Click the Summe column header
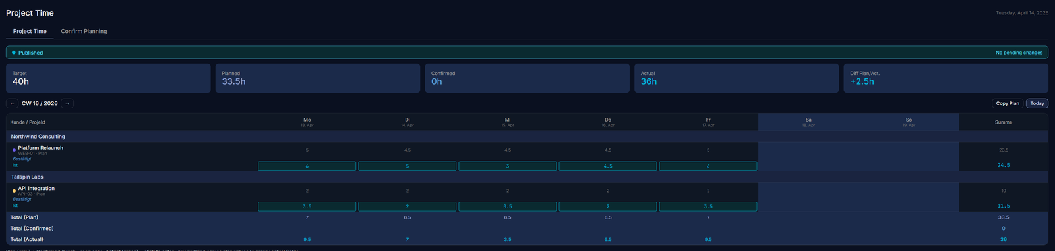Viewport: 1055px width, 251px height. (1004, 122)
